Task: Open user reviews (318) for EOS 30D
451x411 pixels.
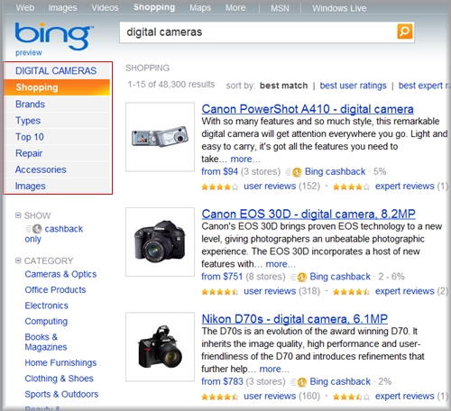Action: 270,291
